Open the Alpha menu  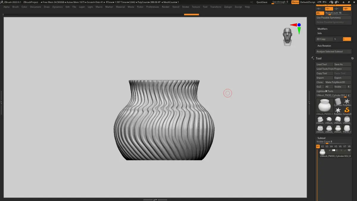point(7,7)
